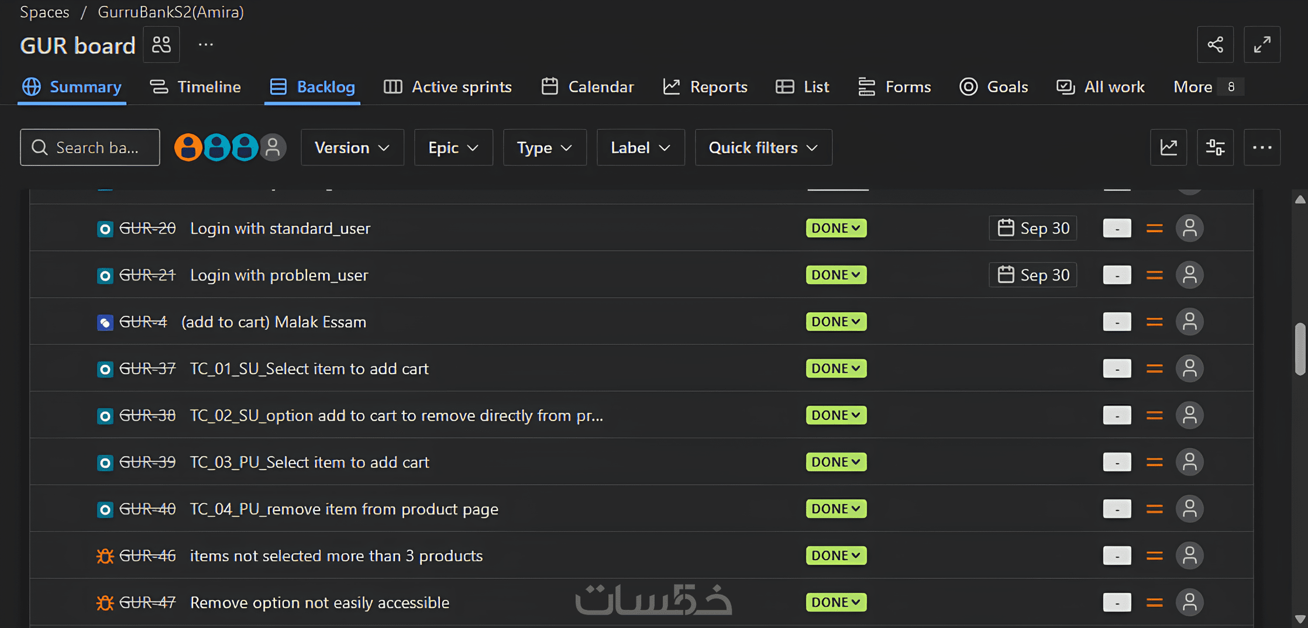
Task: Open team members icon beside GUR board
Action: [x=161, y=44]
